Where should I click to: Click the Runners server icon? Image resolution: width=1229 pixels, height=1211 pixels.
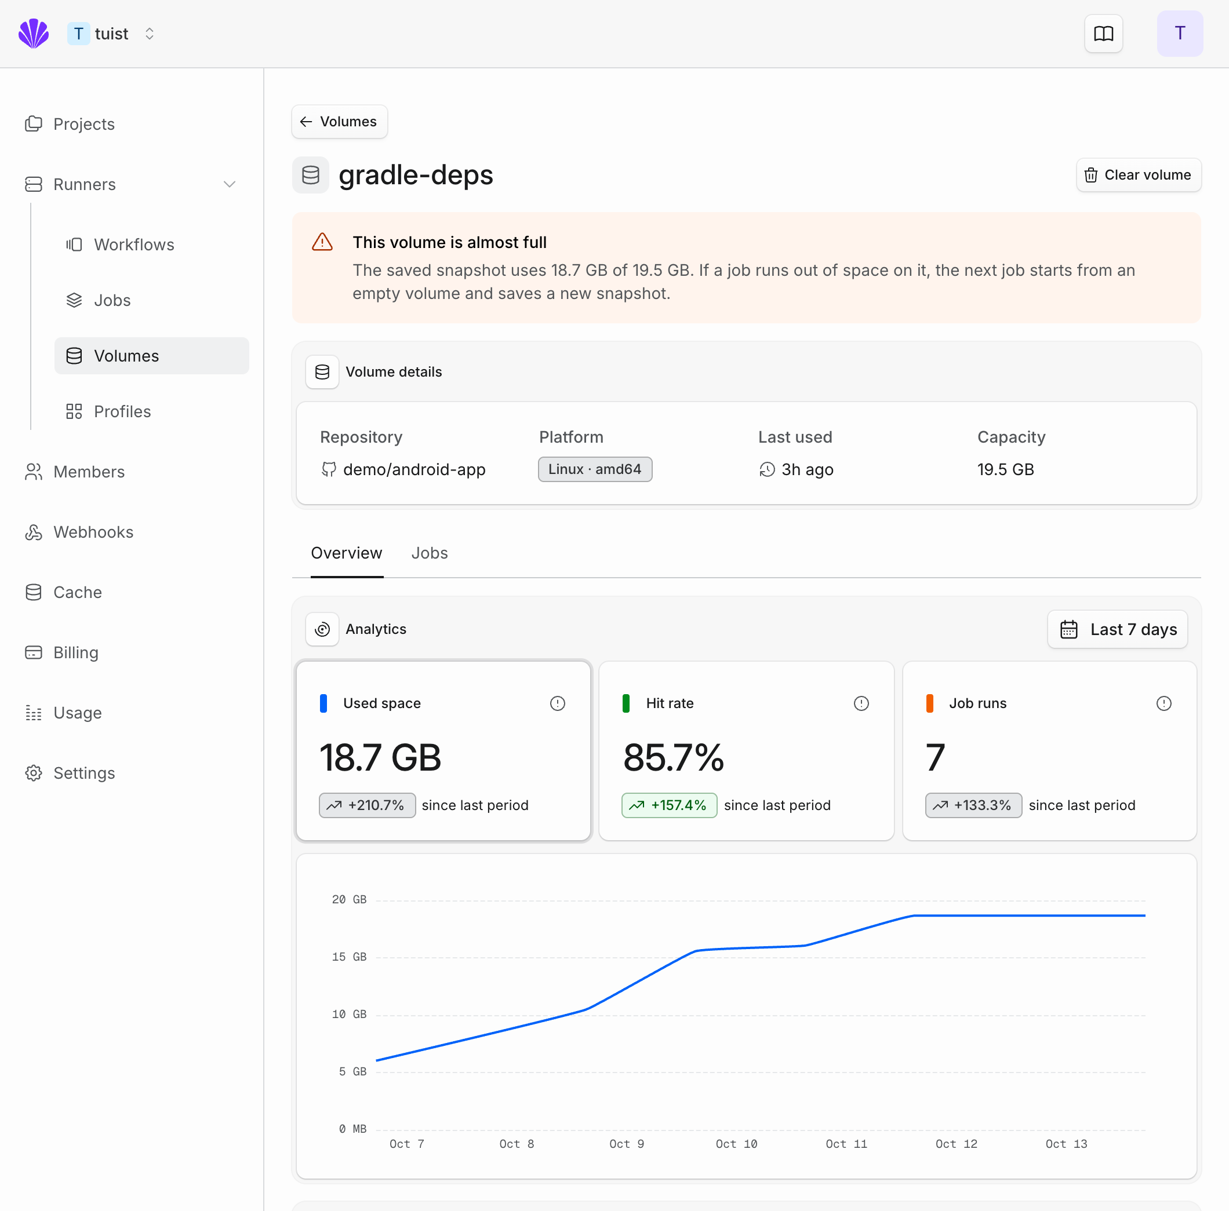click(x=34, y=184)
